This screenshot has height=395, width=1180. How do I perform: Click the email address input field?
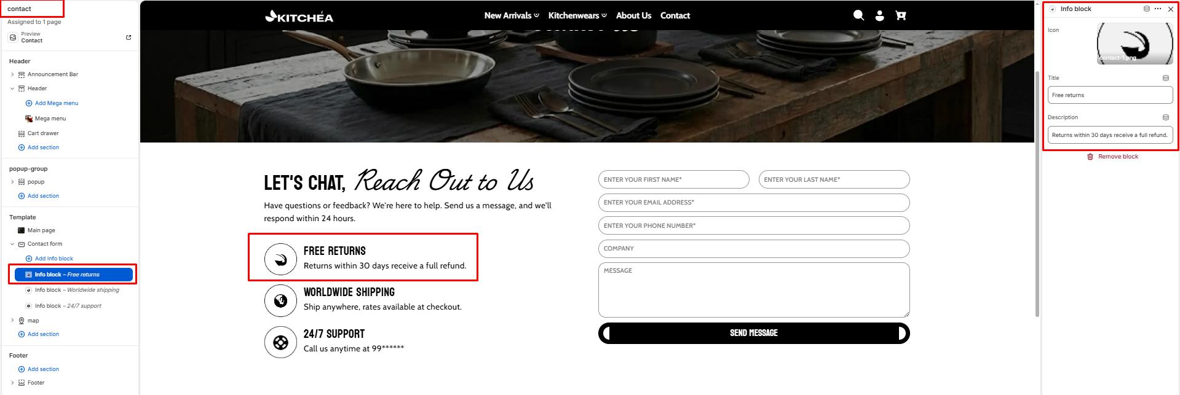tap(753, 203)
